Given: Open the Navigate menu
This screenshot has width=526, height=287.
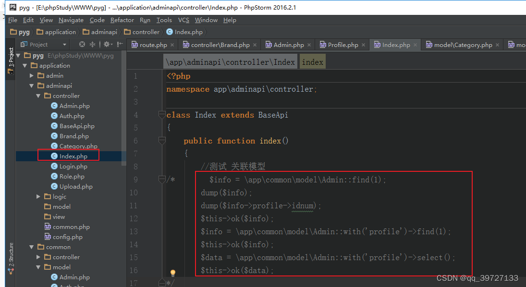Looking at the screenshot, I should point(71,20).
